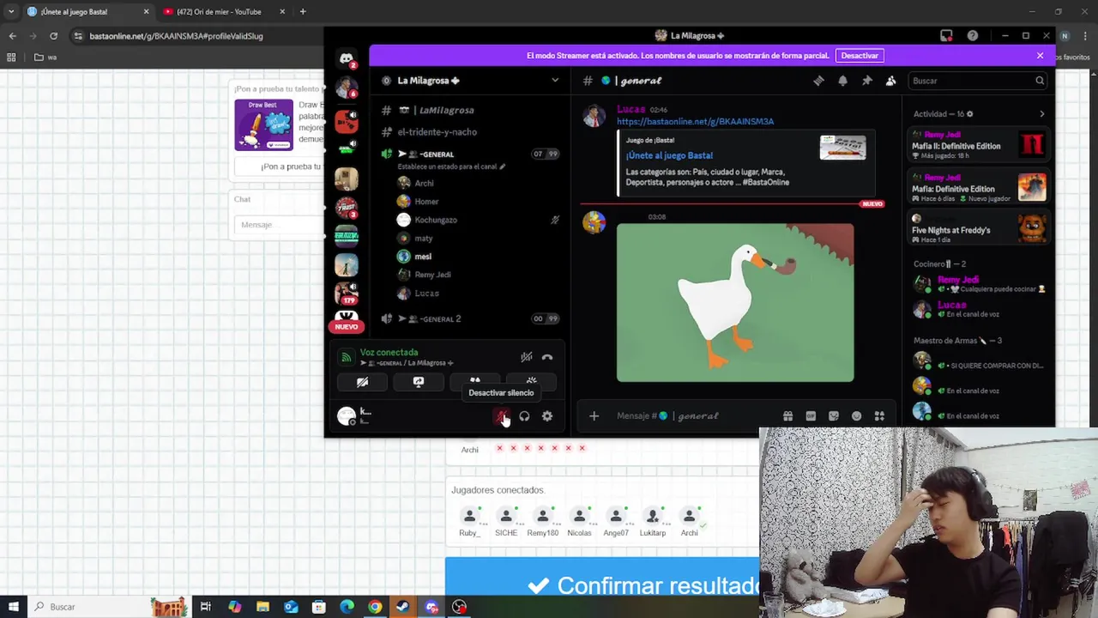Open channel threads icon in header
Screen dimensions: 1098x618
click(x=818, y=81)
